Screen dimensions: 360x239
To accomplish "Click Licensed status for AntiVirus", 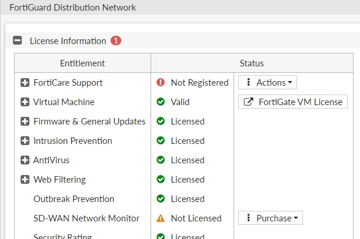I will point(188,160).
